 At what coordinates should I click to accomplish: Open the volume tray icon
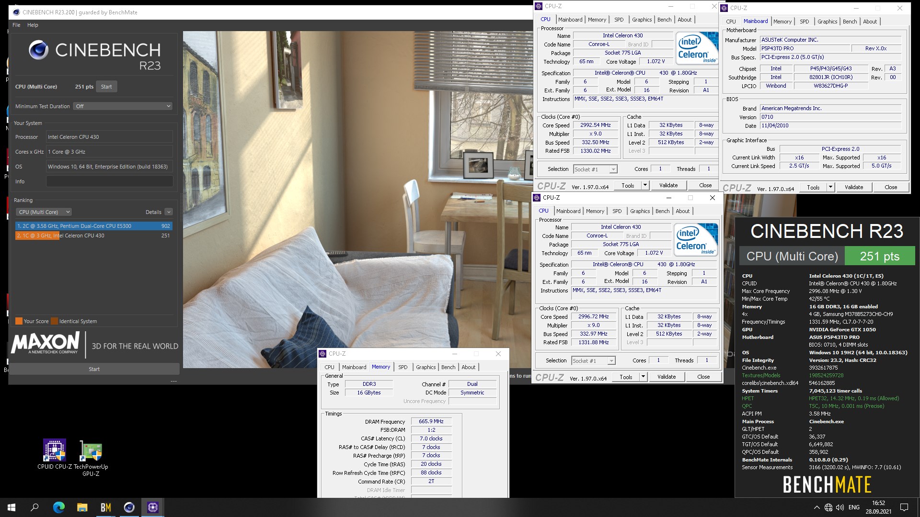[x=839, y=507]
